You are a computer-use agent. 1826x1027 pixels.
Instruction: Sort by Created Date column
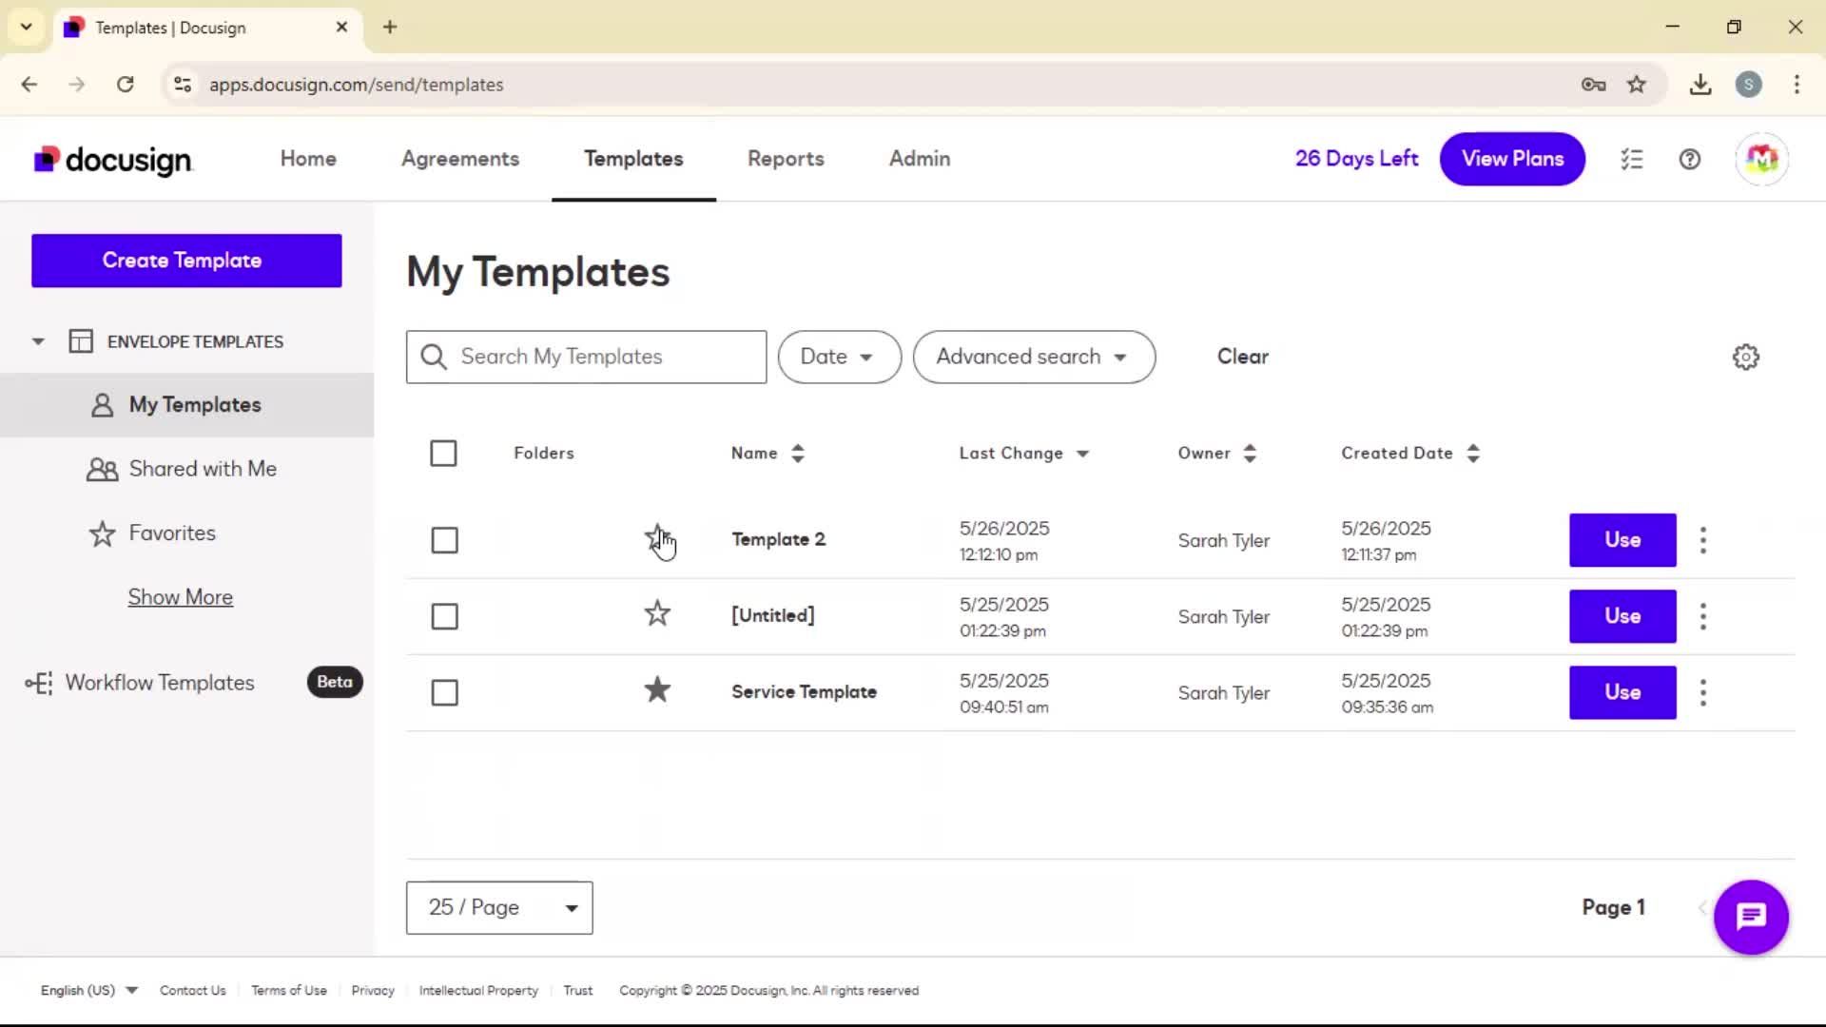pos(1410,454)
